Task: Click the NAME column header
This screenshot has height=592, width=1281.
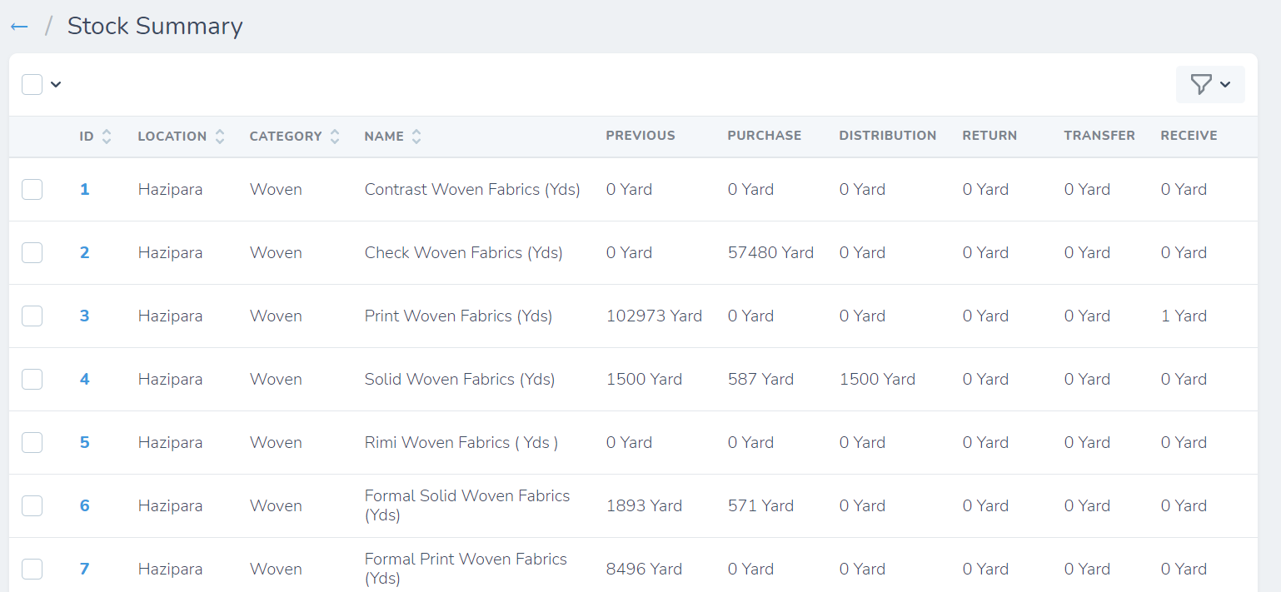Action: [384, 137]
